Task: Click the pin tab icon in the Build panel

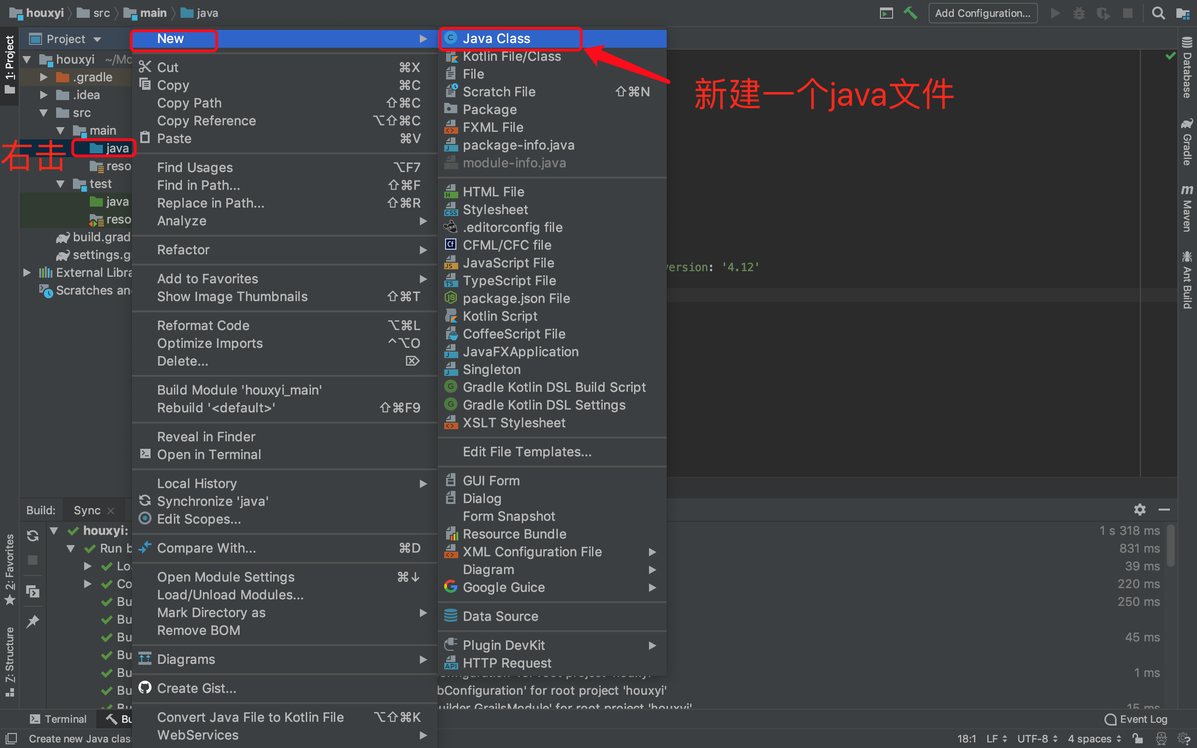Action: (x=33, y=621)
